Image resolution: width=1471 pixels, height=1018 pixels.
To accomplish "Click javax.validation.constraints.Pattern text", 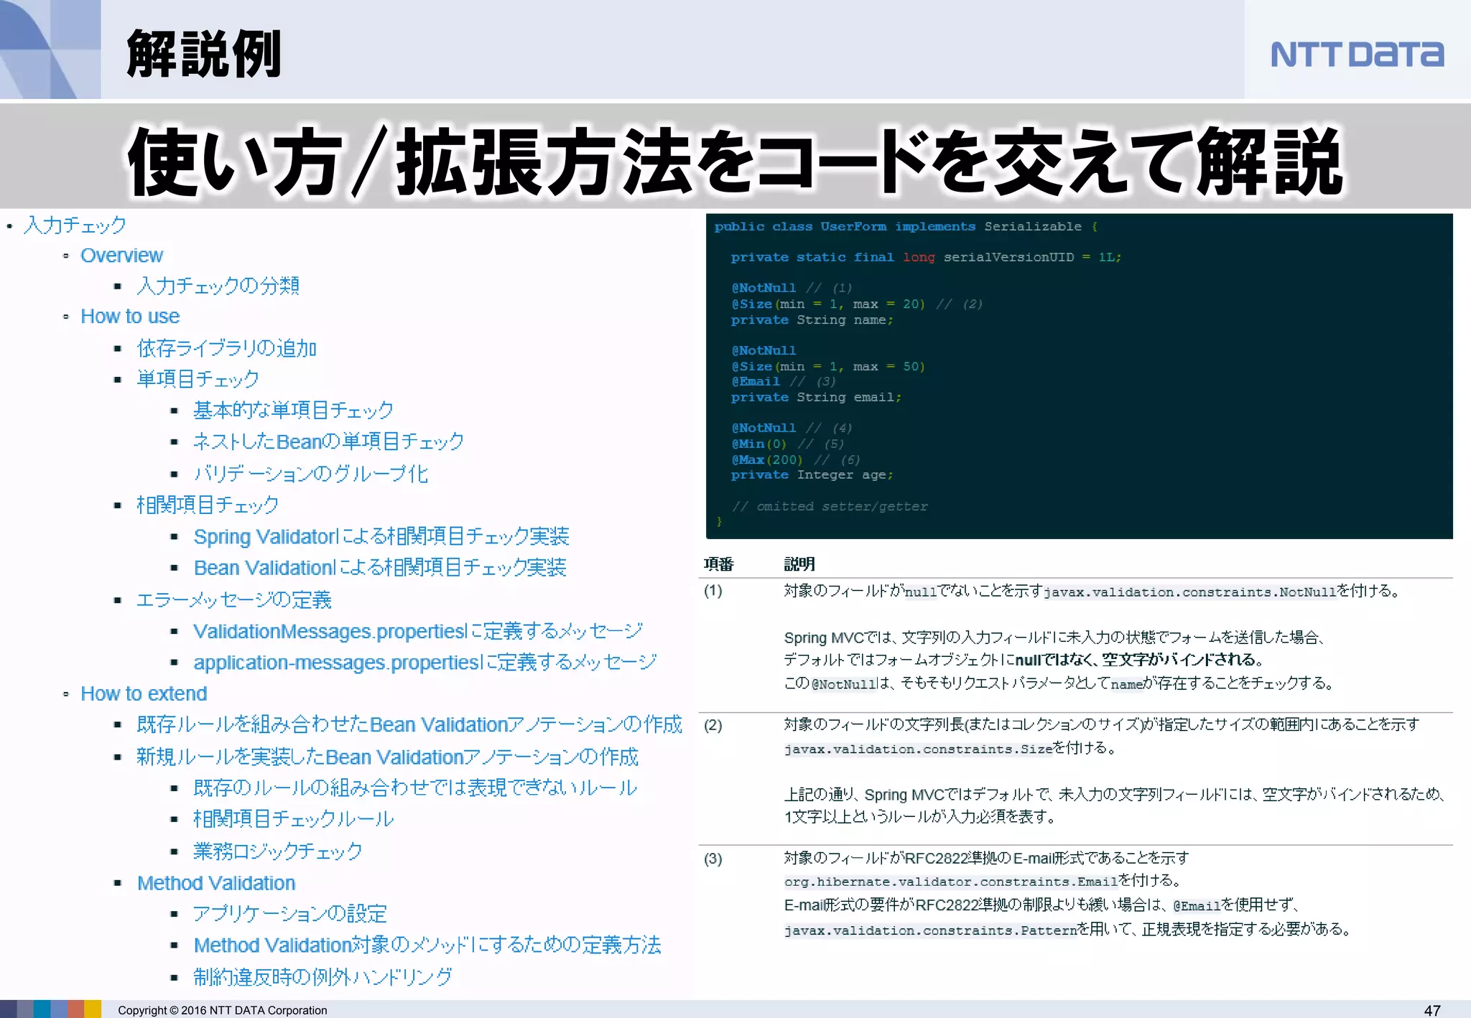I will pyautogui.click(x=930, y=931).
